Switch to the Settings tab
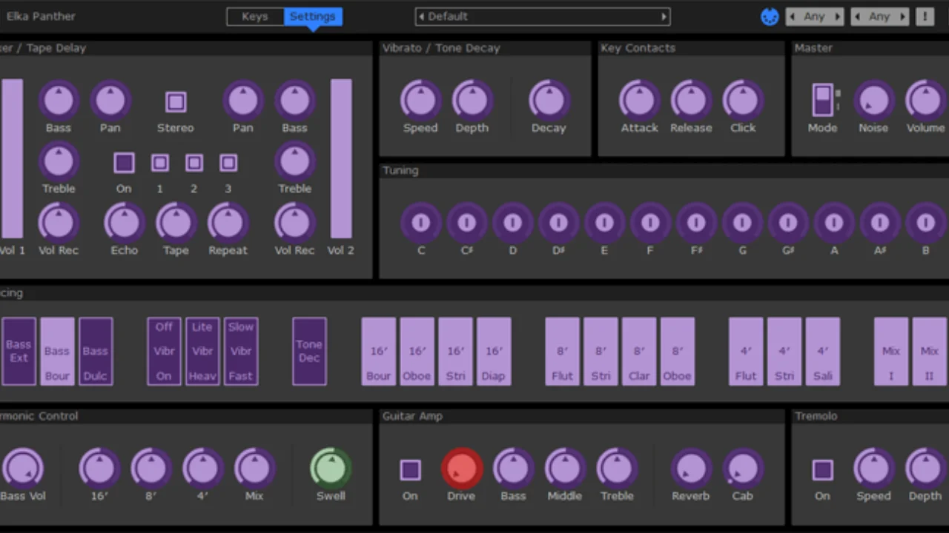Screen dimensions: 949x533 [x=313, y=16]
